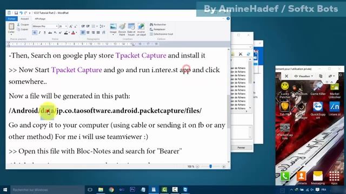Click Remplacer in the Edition group
Viewport: 346px width, 194px height.
coord(157,29)
